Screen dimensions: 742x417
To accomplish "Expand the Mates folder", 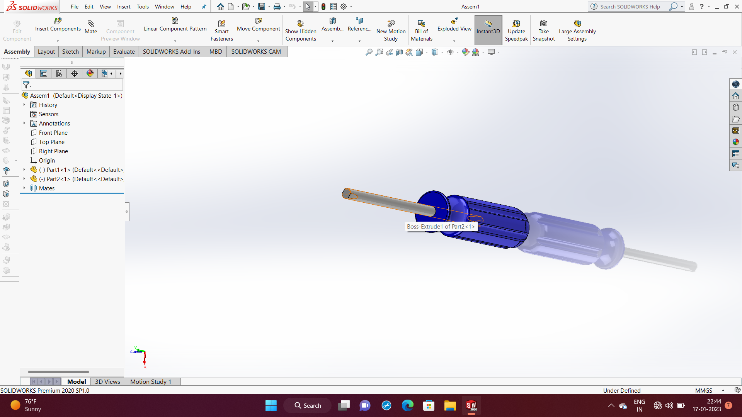I will tap(24, 188).
